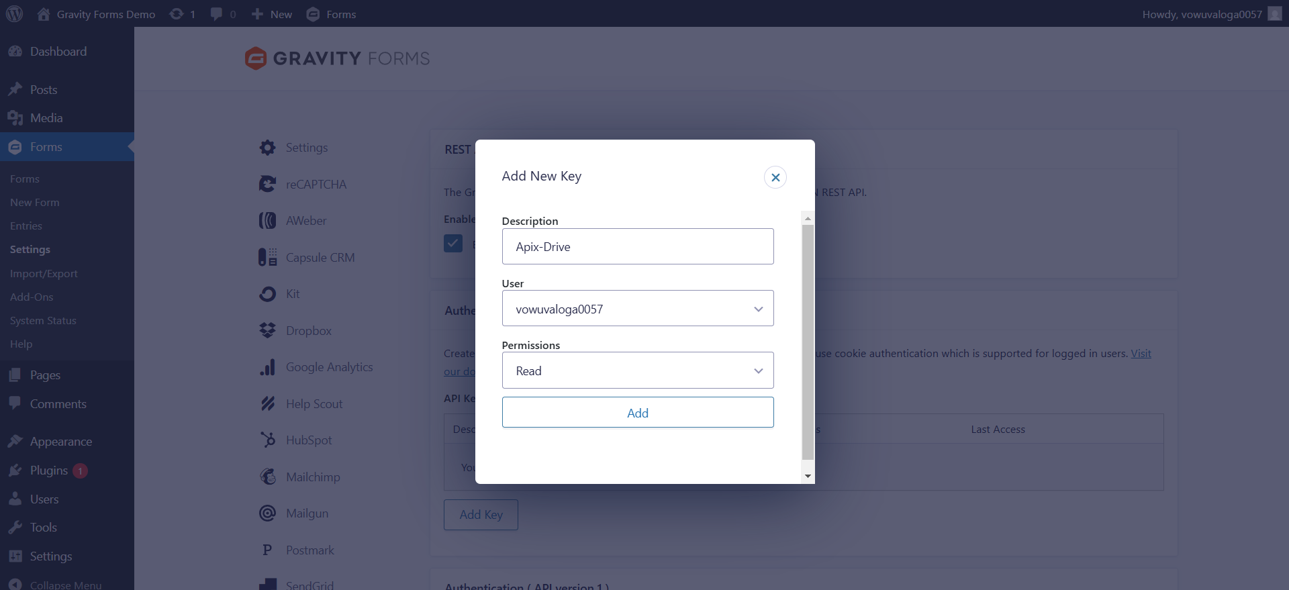1289x590 pixels.
Task: Click the AWeber icon
Action: (268, 220)
